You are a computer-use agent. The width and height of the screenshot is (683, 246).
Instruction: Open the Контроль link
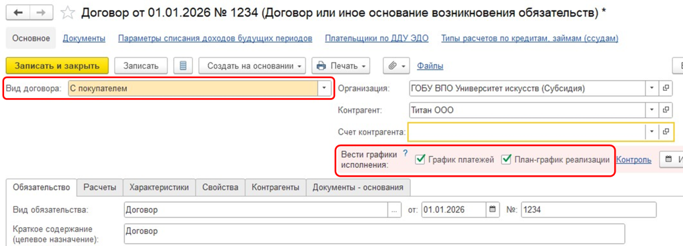click(634, 160)
